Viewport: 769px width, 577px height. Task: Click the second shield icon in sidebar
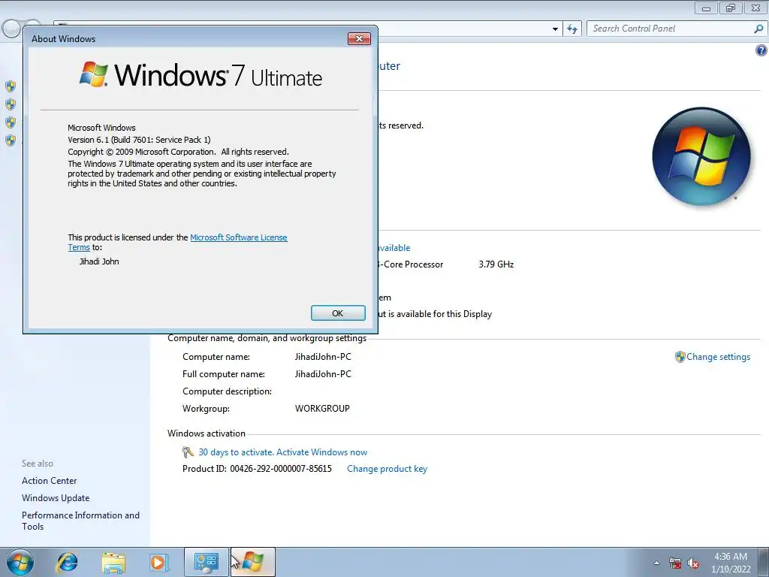pos(11,104)
